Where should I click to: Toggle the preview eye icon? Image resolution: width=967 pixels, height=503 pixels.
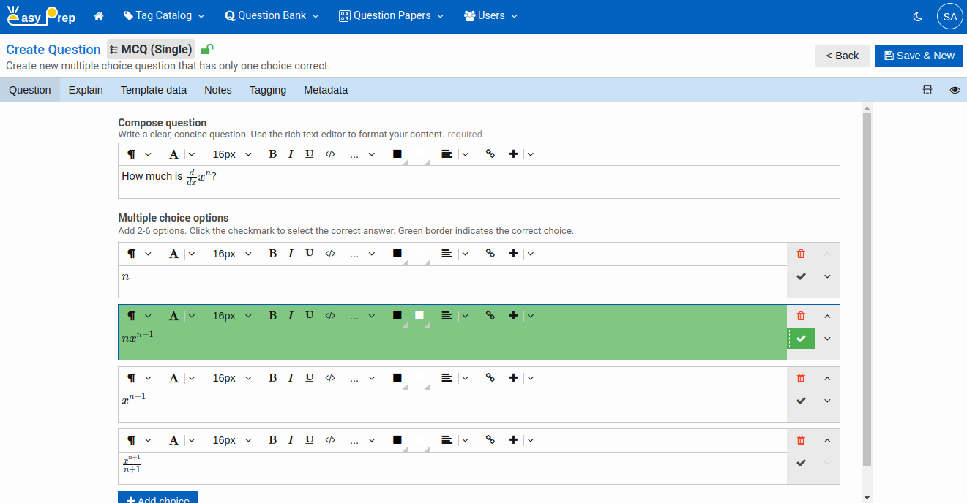[955, 90]
